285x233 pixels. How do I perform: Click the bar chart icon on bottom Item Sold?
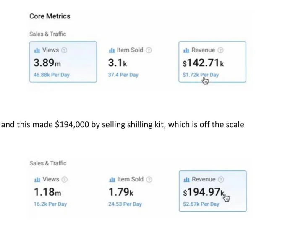point(112,180)
